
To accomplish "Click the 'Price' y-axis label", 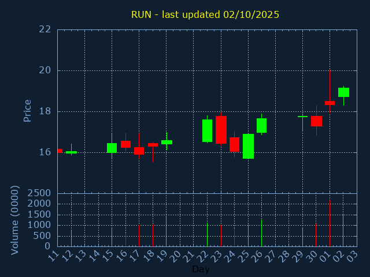I will point(27,111).
